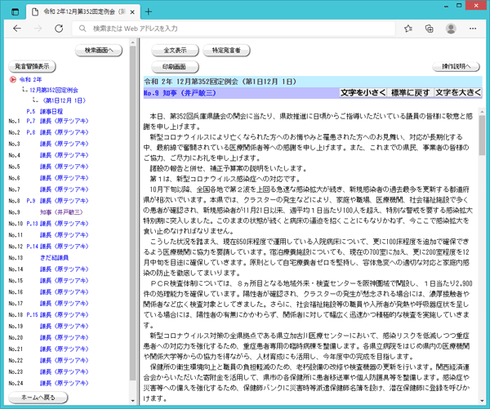Click 文字を大きく to enlarge text

point(458,93)
